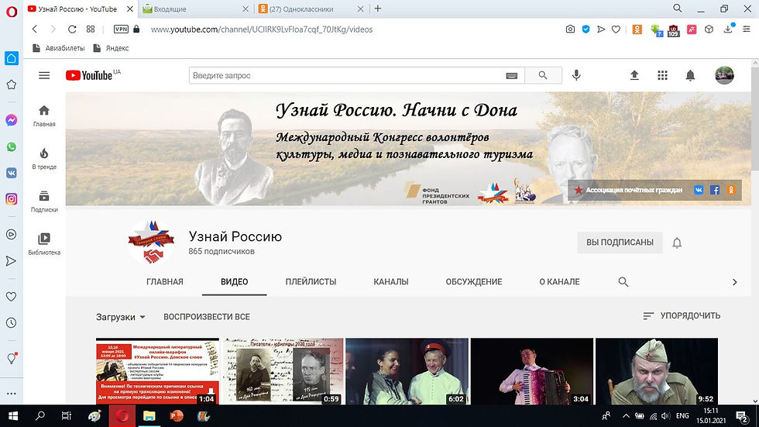Open WhatsApp in Opera sidebar
The width and height of the screenshot is (759, 427).
pos(11,146)
